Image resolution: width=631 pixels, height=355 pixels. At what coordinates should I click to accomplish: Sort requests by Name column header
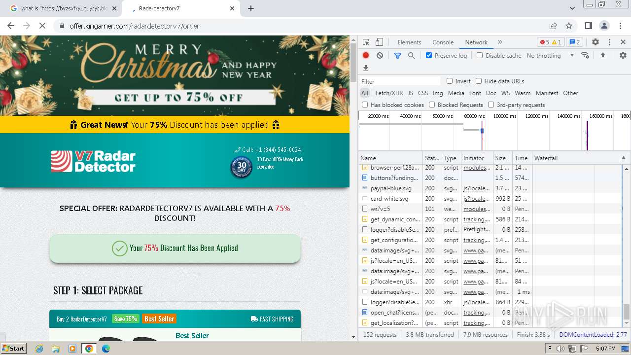[x=390, y=158]
